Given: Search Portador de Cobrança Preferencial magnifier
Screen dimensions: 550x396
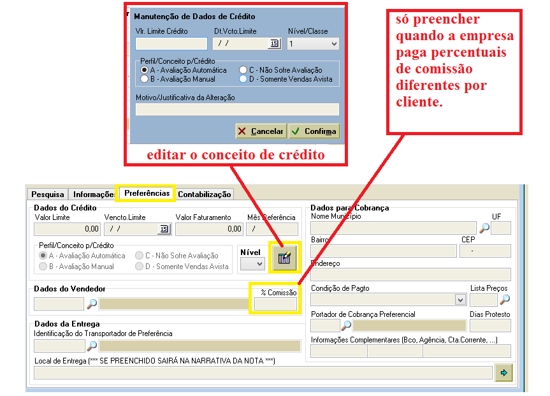Looking at the screenshot, I should click(346, 325).
